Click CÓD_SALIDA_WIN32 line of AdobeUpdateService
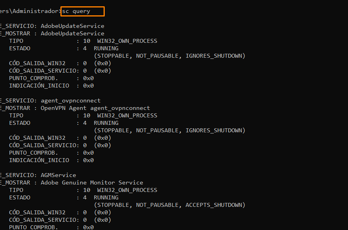Viewport: 348px width, 230px height. [x=60, y=63]
